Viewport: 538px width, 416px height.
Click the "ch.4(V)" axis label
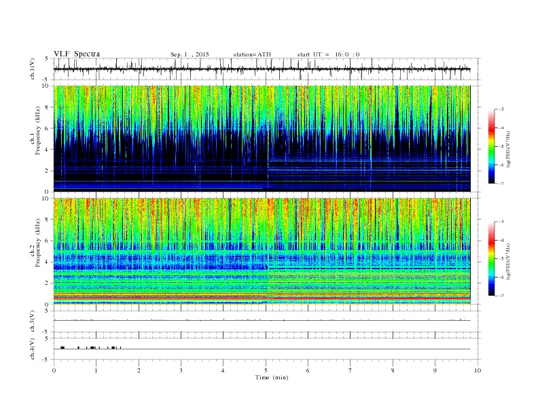point(33,349)
